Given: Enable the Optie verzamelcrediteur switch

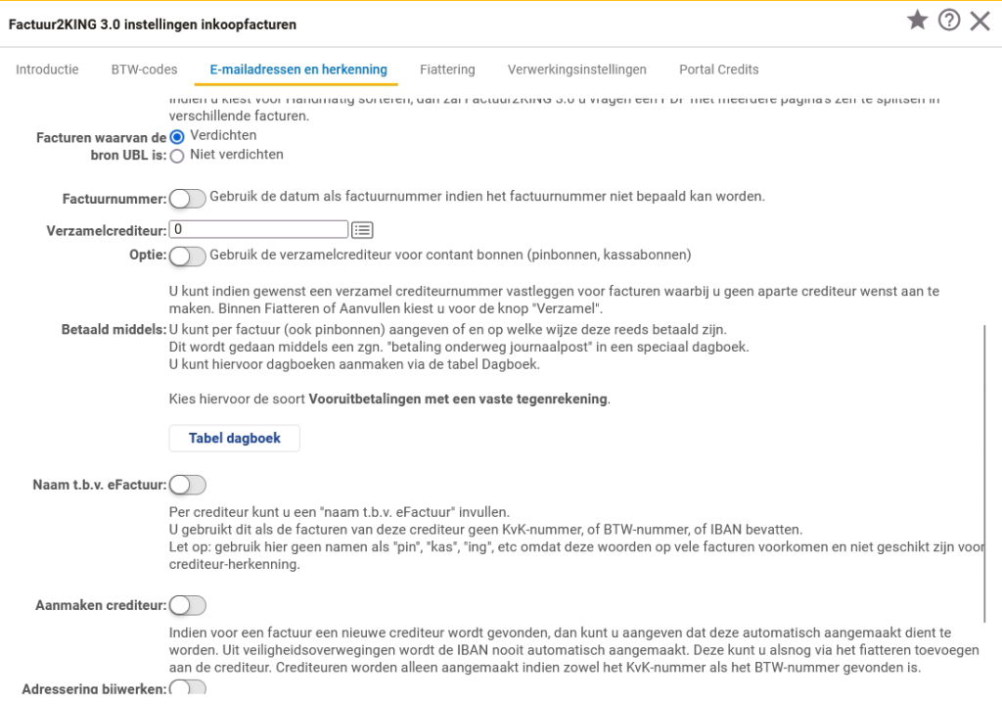Looking at the screenshot, I should 187,257.
